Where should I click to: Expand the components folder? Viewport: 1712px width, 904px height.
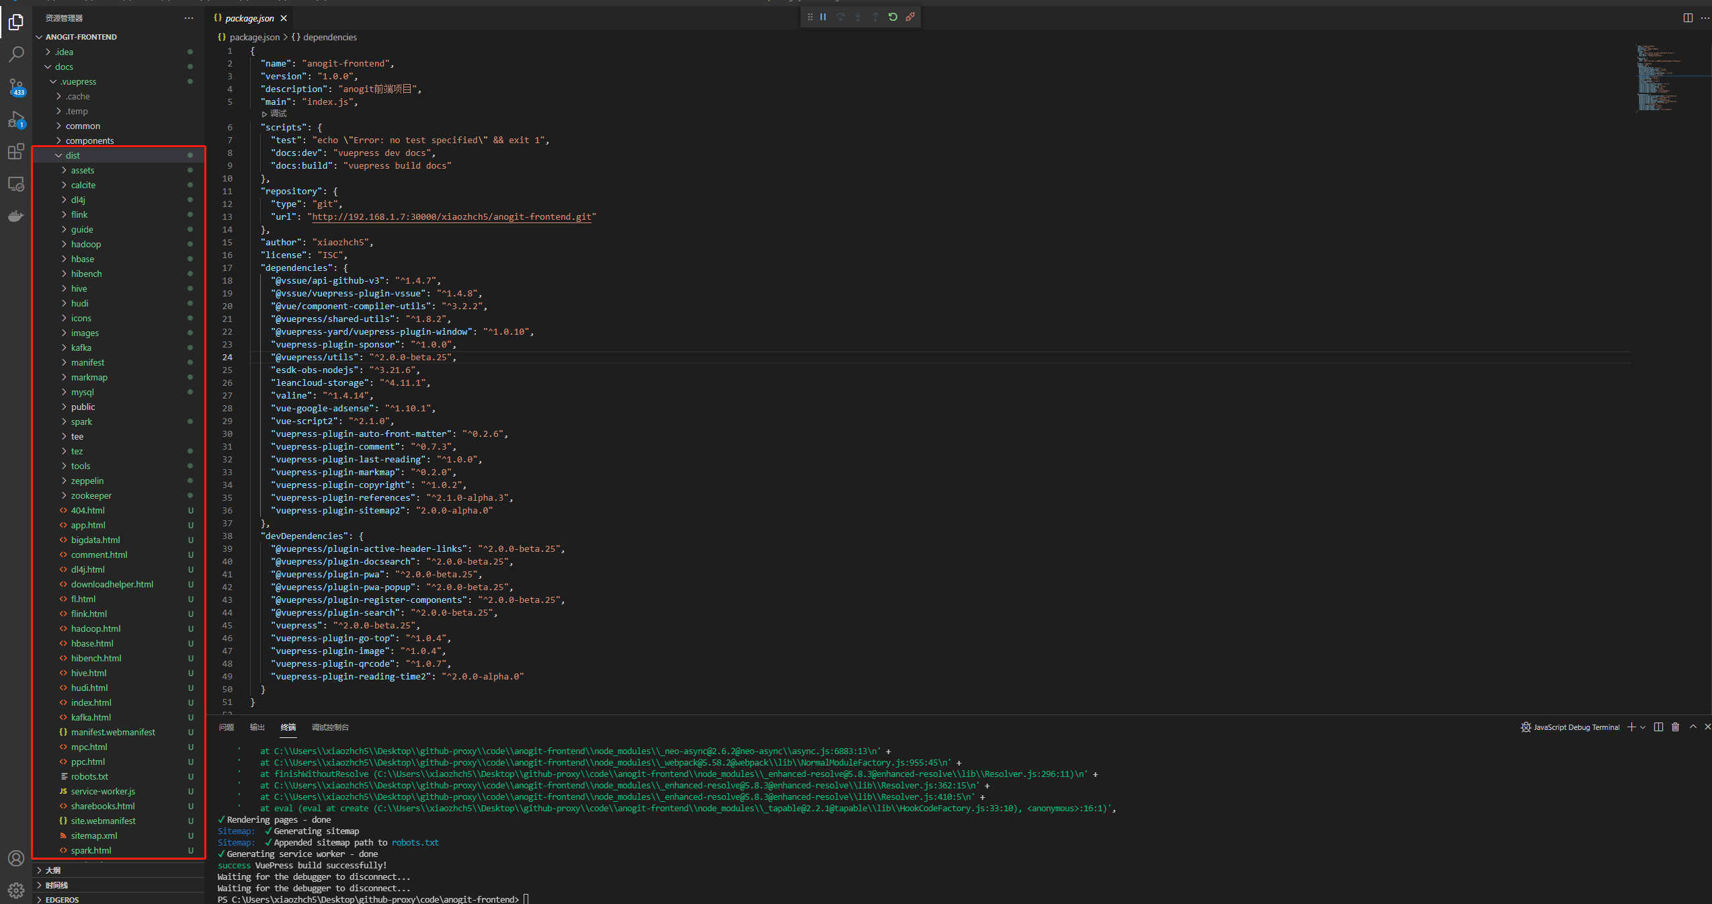[x=119, y=140]
